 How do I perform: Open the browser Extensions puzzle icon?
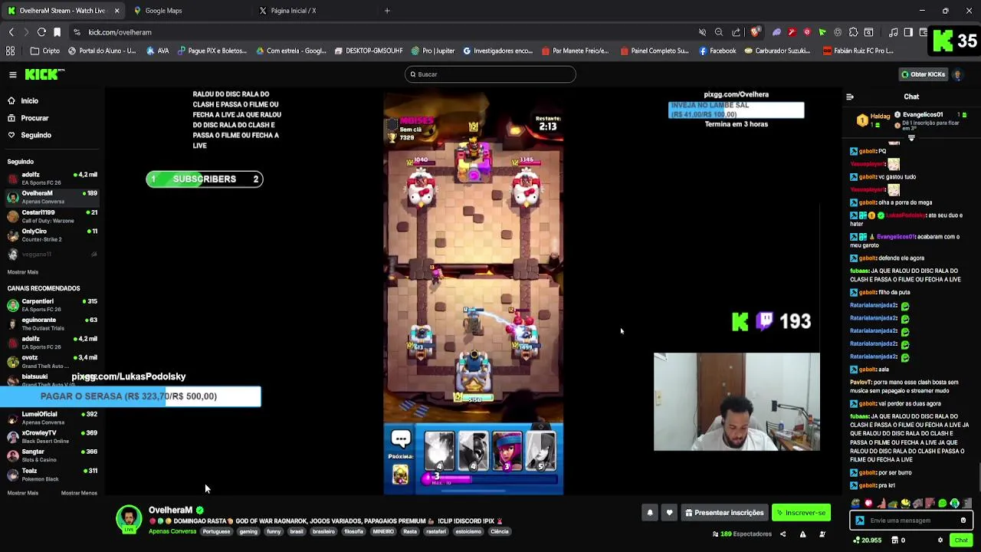[x=853, y=32]
